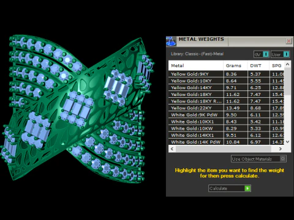The image size is (294, 220).
Task: Click the 8.36 grams value
Action: pos(231,74)
